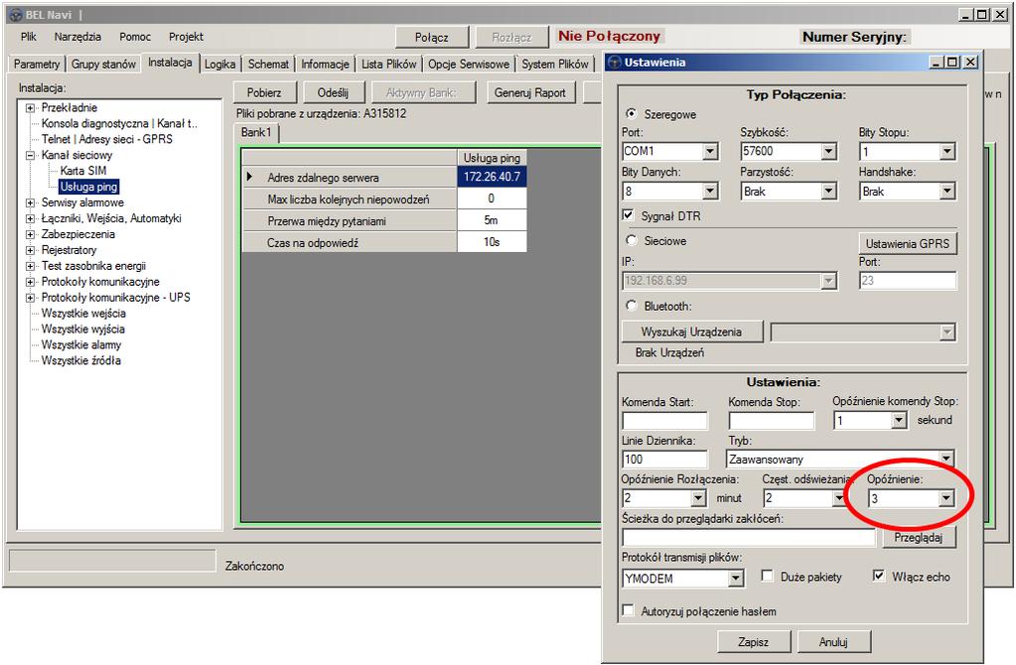This screenshot has height=665, width=1016.
Task: Click the 172.26.40.7 server address cell
Action: [x=492, y=177]
